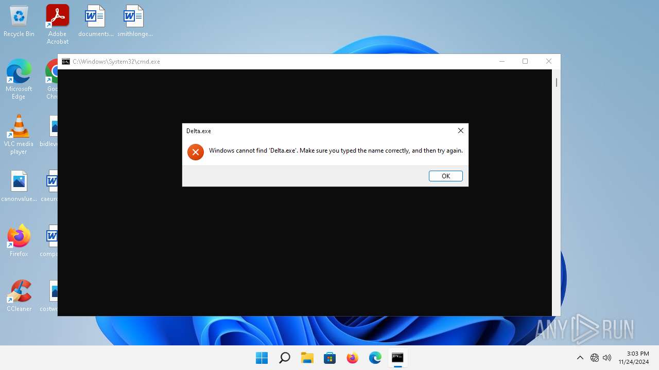Click OK in the Delta.exe error dialog
659x370 pixels.
click(x=446, y=176)
